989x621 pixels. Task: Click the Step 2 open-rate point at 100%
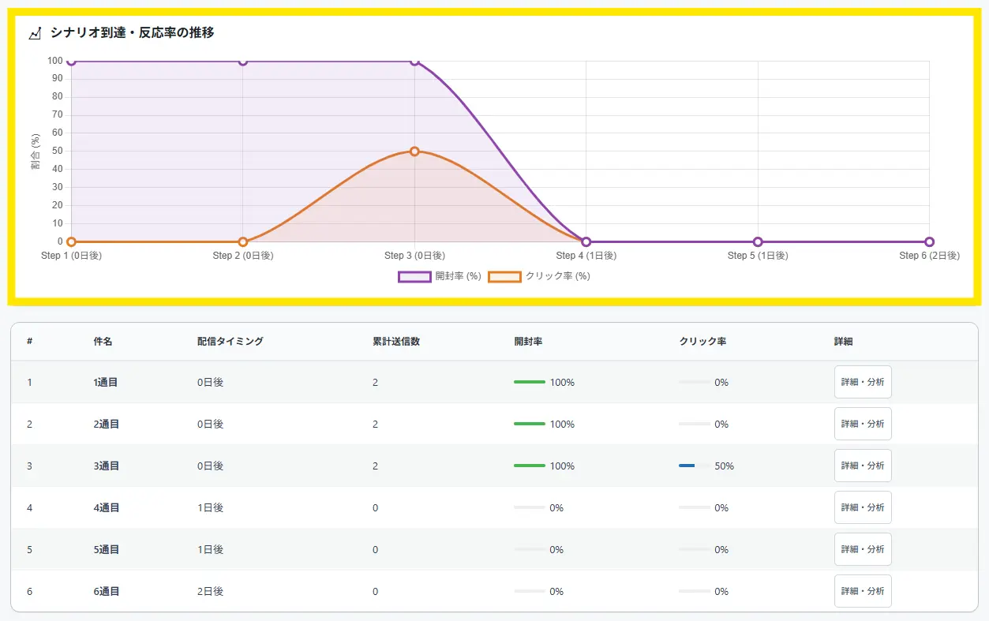(243, 62)
